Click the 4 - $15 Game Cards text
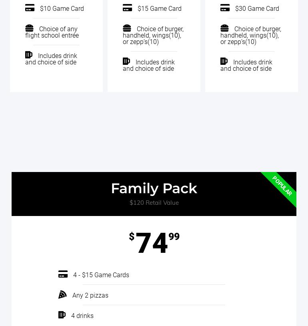 [101, 275]
